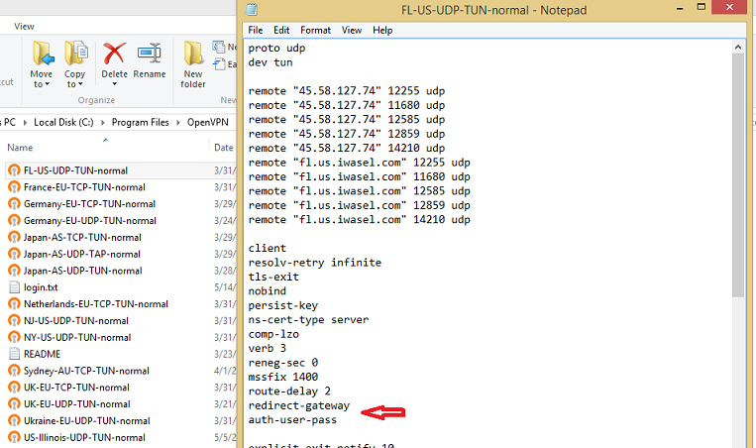Select the FL-US-UDP-TUN-normal OpenVPN config file

coord(75,170)
